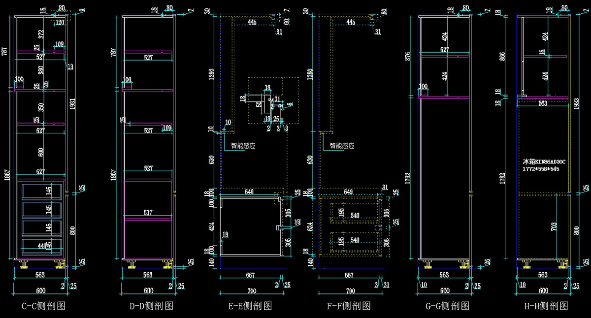Click the 649 width dimension text
Image resolution: width=591 pixels, height=318 pixels.
(x=348, y=192)
